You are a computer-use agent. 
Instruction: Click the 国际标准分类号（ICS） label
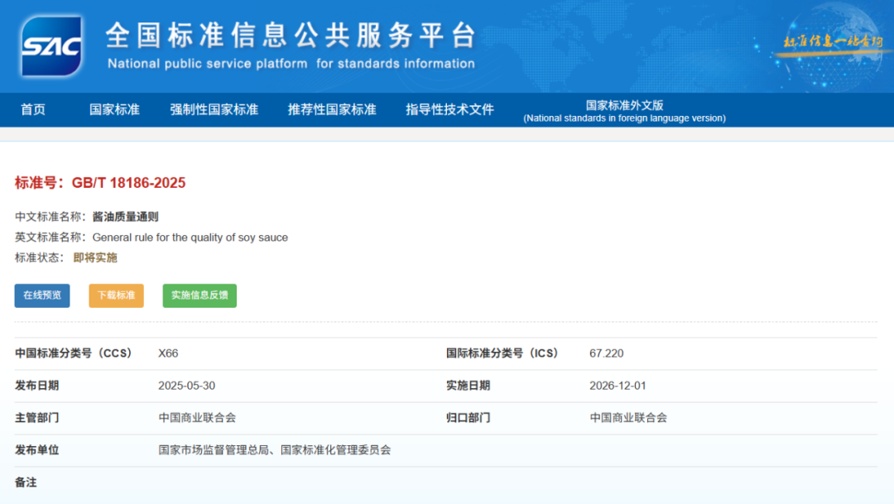coord(502,353)
